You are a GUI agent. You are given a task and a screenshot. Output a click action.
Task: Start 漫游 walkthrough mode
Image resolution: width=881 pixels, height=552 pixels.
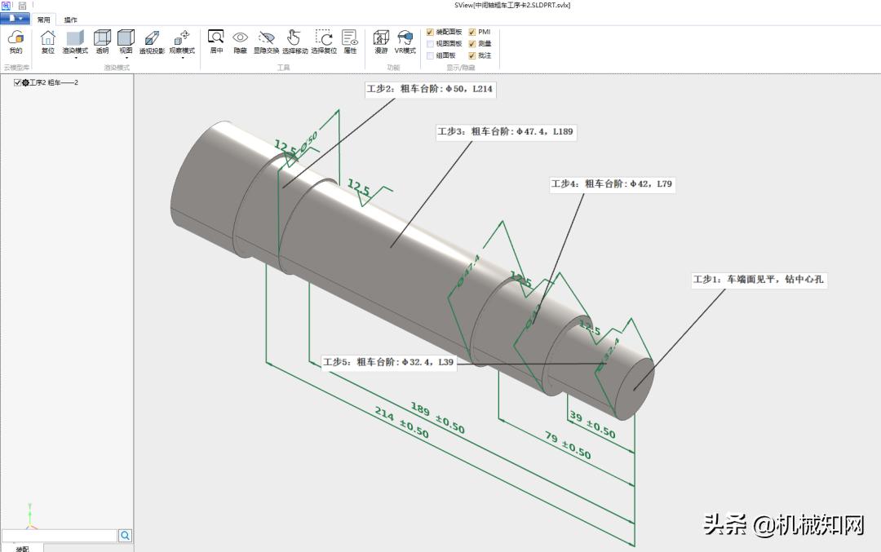[381, 41]
